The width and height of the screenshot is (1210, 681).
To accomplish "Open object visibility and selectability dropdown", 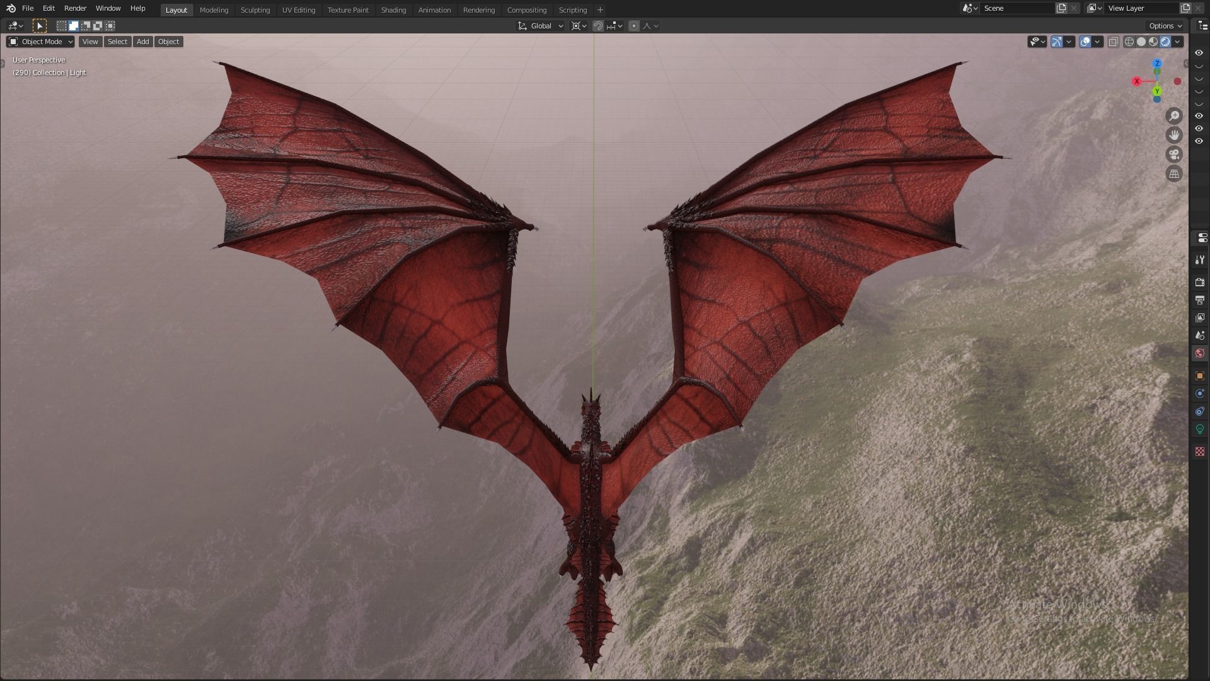I will pyautogui.click(x=1037, y=42).
